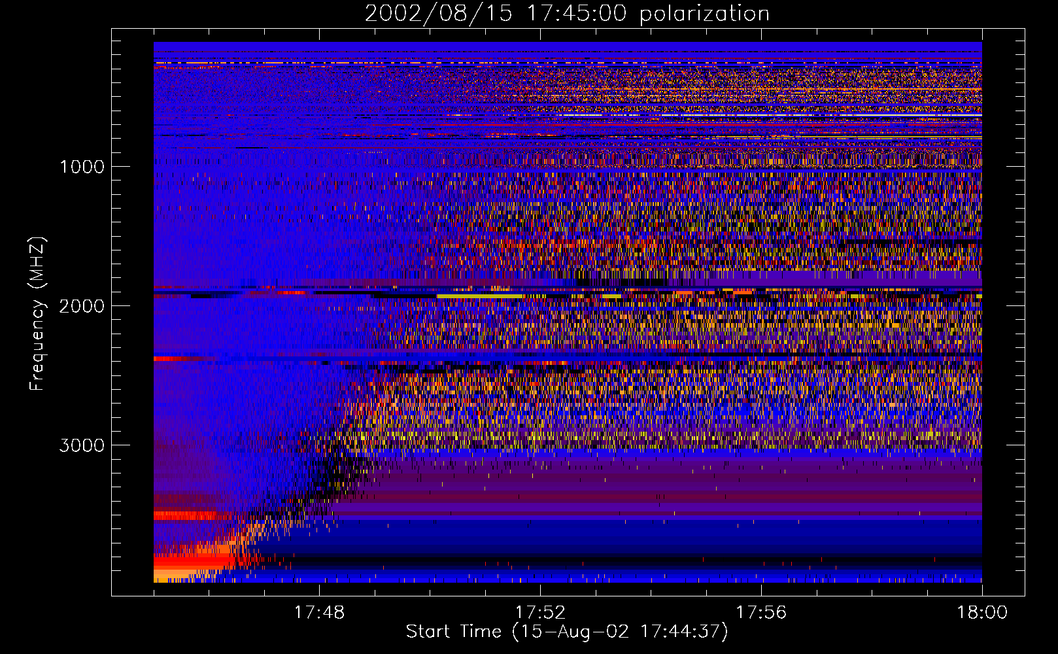The width and height of the screenshot is (1058, 654).
Task: Click the 17:52 time tick label
Action: (x=540, y=613)
